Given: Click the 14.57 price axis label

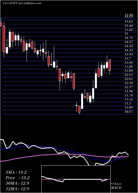Looking at the screenshot, I should click(129, 42).
